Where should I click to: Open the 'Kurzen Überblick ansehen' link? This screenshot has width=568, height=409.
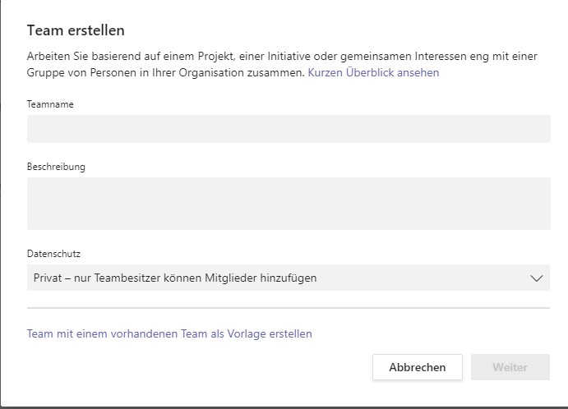click(x=373, y=72)
